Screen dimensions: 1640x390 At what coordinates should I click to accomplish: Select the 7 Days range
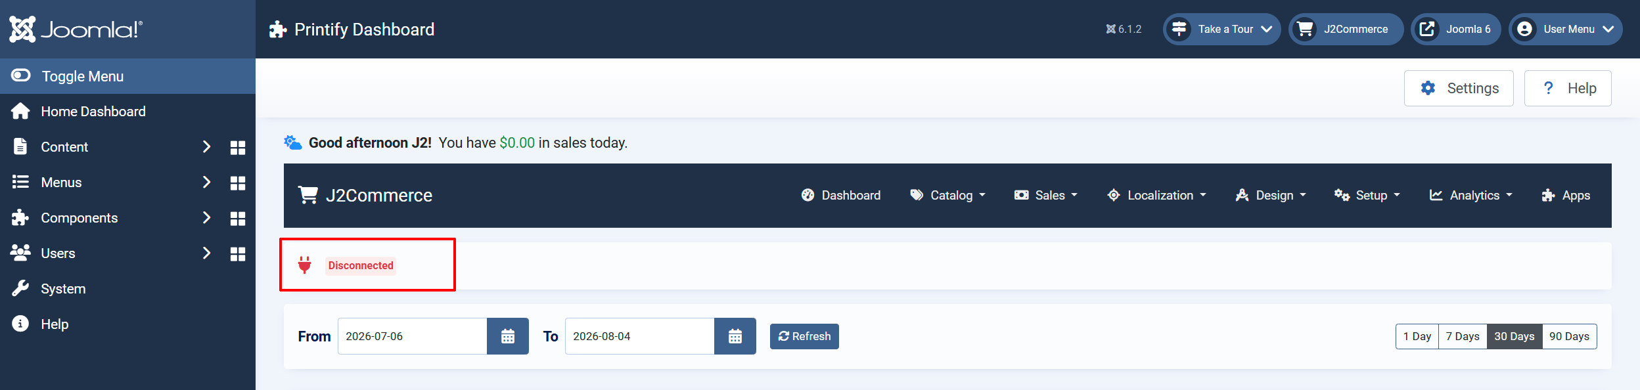(x=1463, y=336)
